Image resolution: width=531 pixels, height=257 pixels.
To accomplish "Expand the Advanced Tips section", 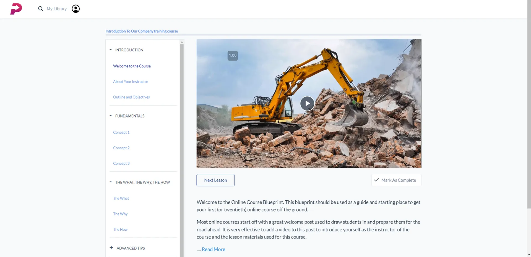I will [111, 248].
